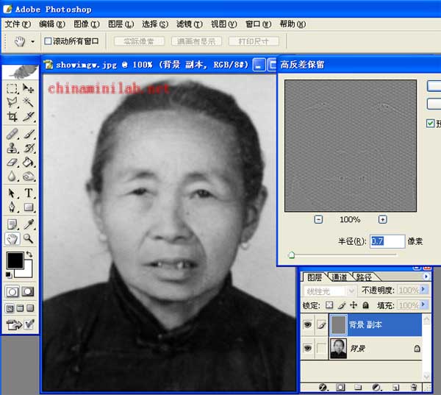The image size is (441, 395).
Task: Click the 半径 radius input field
Action: (387, 241)
